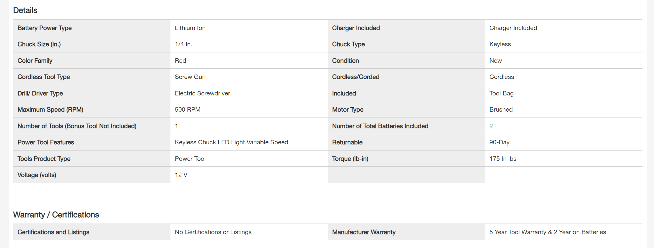Select the Brushed motor value
654x248 pixels.
pos(501,110)
